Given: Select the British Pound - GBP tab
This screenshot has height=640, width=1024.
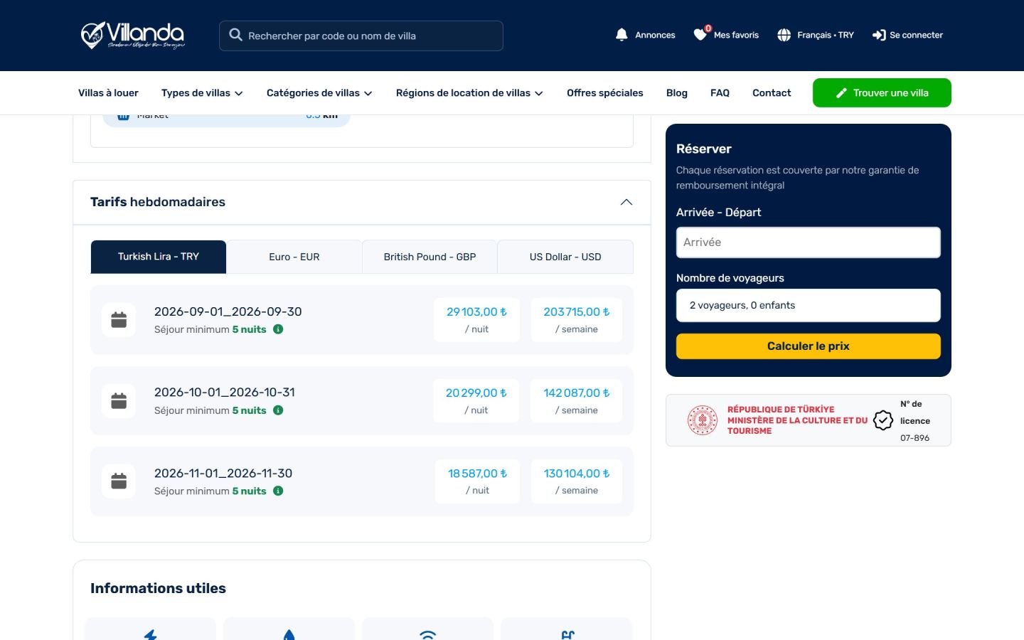Looking at the screenshot, I should 430,257.
